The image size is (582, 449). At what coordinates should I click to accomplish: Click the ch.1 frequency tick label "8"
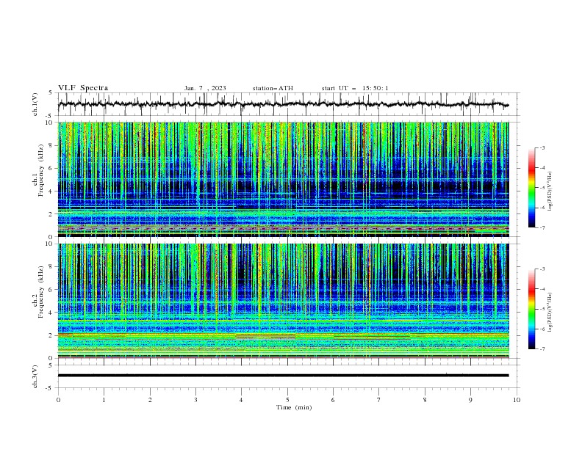(52, 145)
